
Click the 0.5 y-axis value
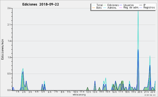pyautogui.click(x=9, y=74)
